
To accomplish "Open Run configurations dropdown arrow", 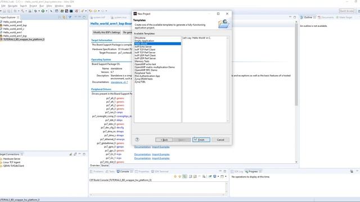I will click(47, 11).
